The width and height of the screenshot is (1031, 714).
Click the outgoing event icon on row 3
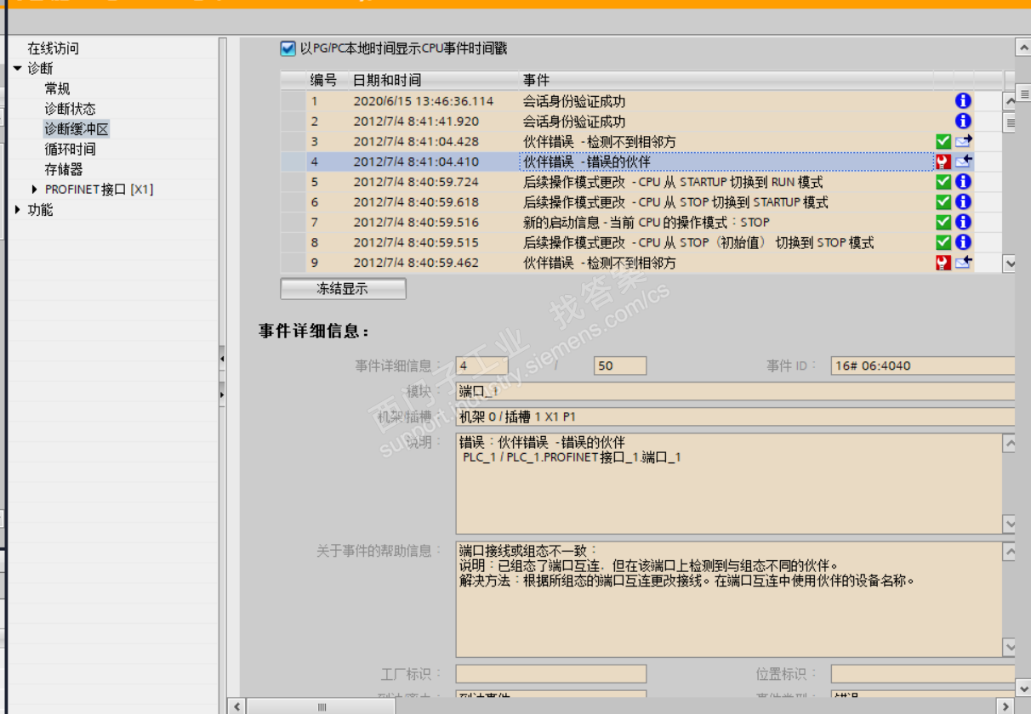(x=963, y=141)
